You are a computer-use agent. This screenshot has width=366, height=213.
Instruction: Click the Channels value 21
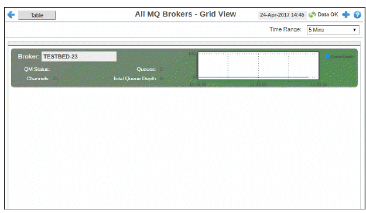[x=55, y=78]
